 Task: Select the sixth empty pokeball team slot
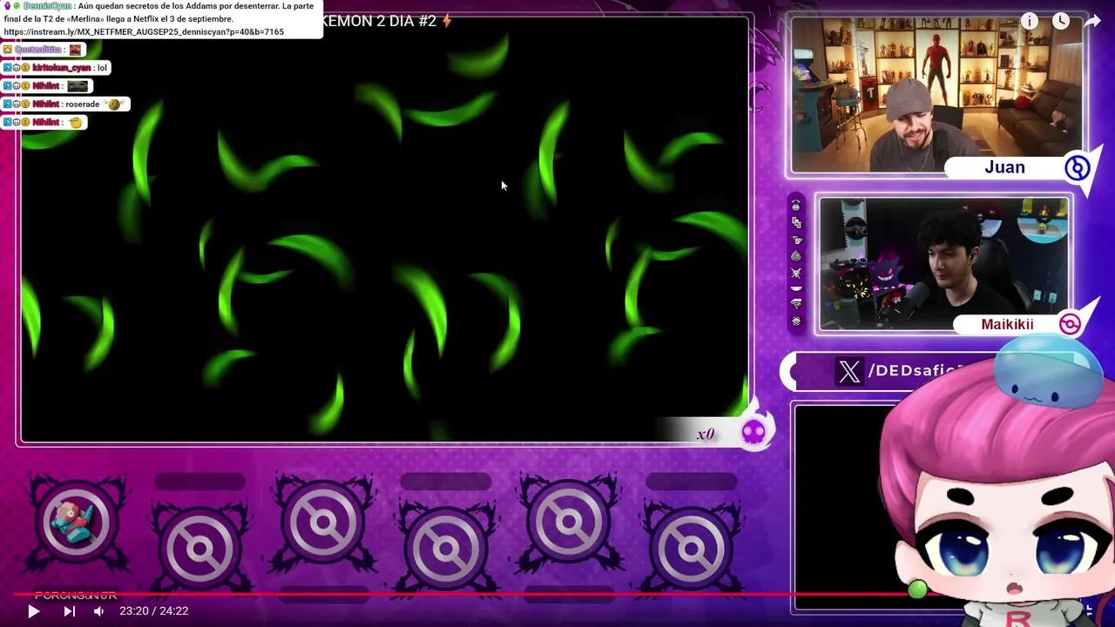click(x=692, y=547)
